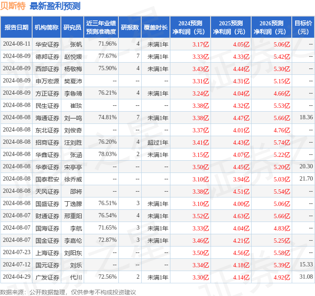
Task: Click analyst name 赵悦媛
Action: [73, 57]
